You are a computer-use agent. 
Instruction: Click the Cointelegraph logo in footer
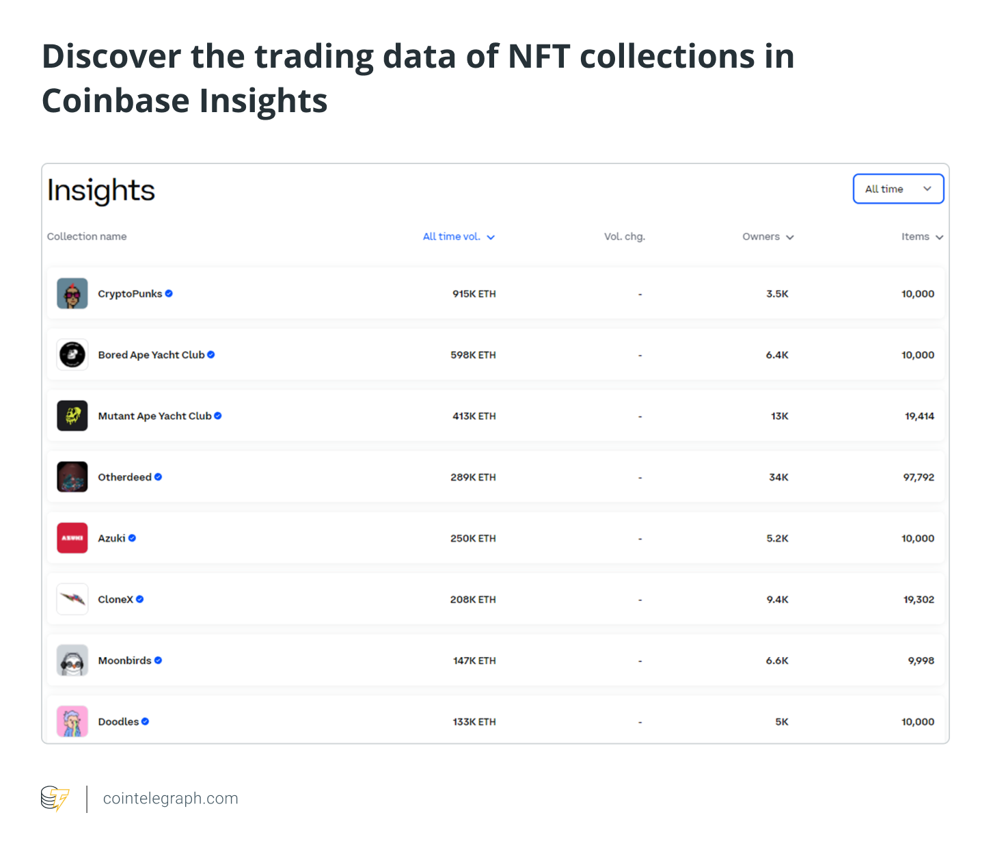55,799
